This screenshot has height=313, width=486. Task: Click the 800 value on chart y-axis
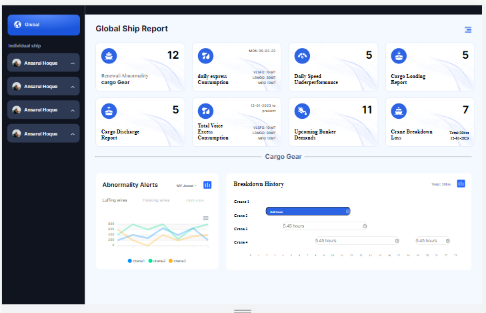click(111, 224)
